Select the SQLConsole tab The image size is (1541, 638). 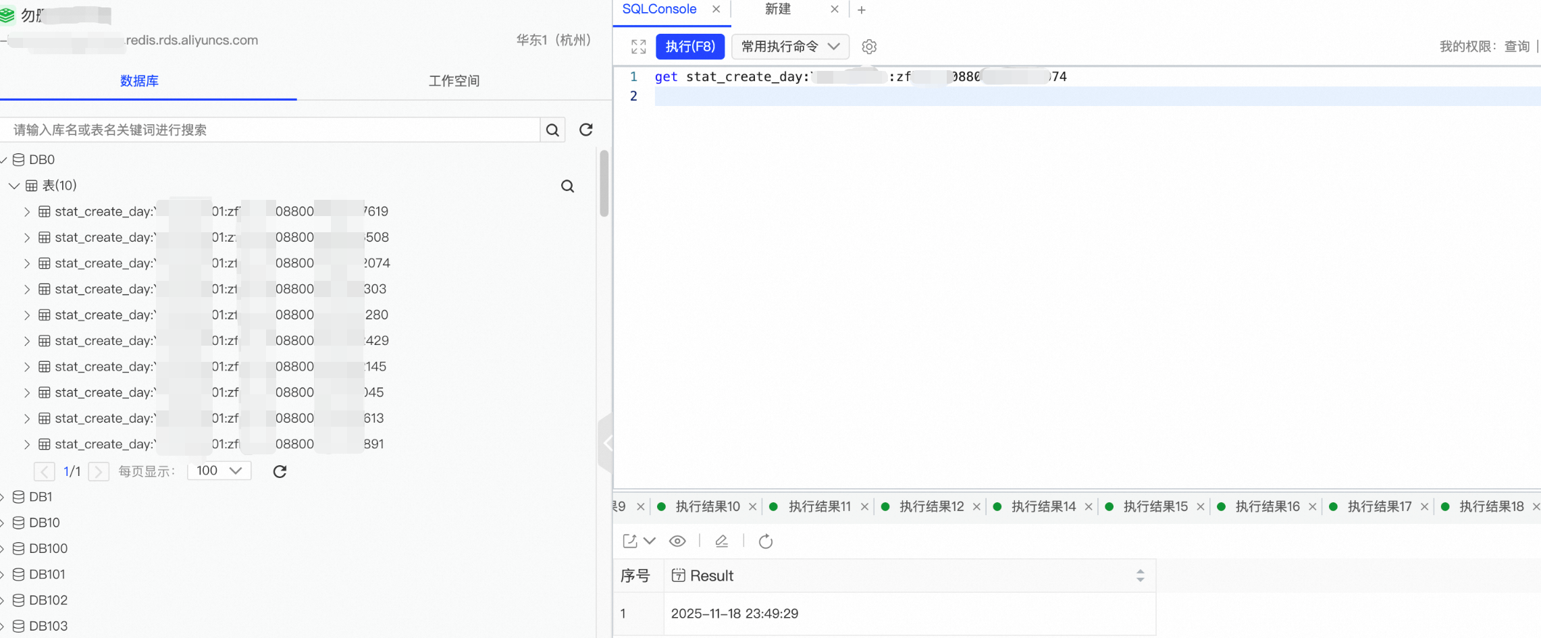click(x=659, y=9)
